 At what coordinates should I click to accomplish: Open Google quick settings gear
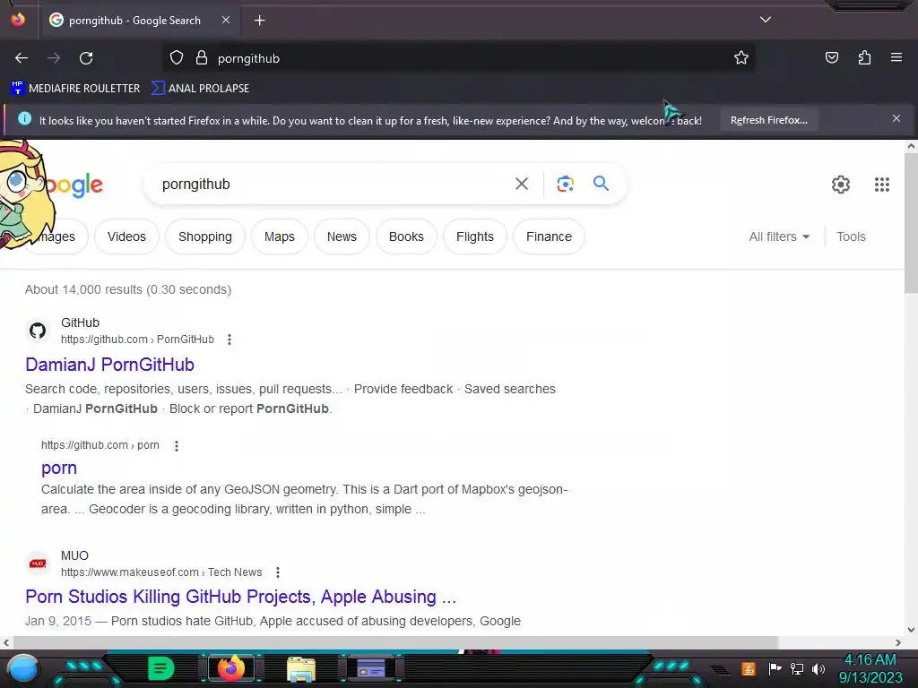[840, 185]
